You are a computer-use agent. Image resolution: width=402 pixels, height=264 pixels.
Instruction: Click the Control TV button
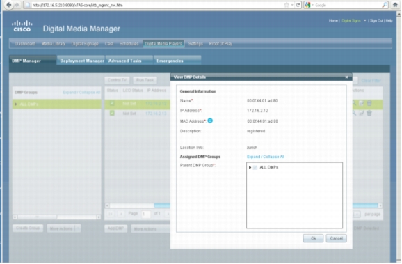[x=117, y=80]
